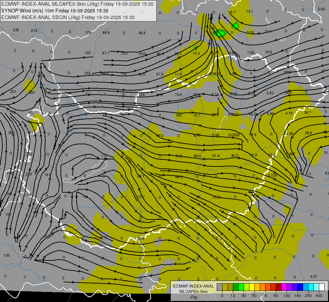Pick the bright green legend swatch
This screenshot has height=302, width=329.
click(241, 287)
